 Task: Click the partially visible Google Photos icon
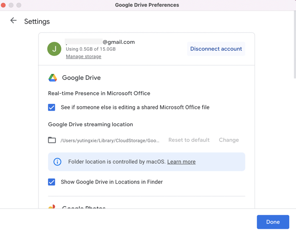[x=52, y=207]
